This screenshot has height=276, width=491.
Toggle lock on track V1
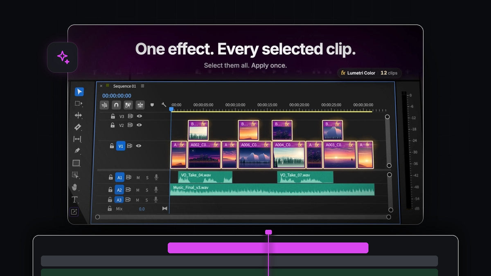(112, 146)
